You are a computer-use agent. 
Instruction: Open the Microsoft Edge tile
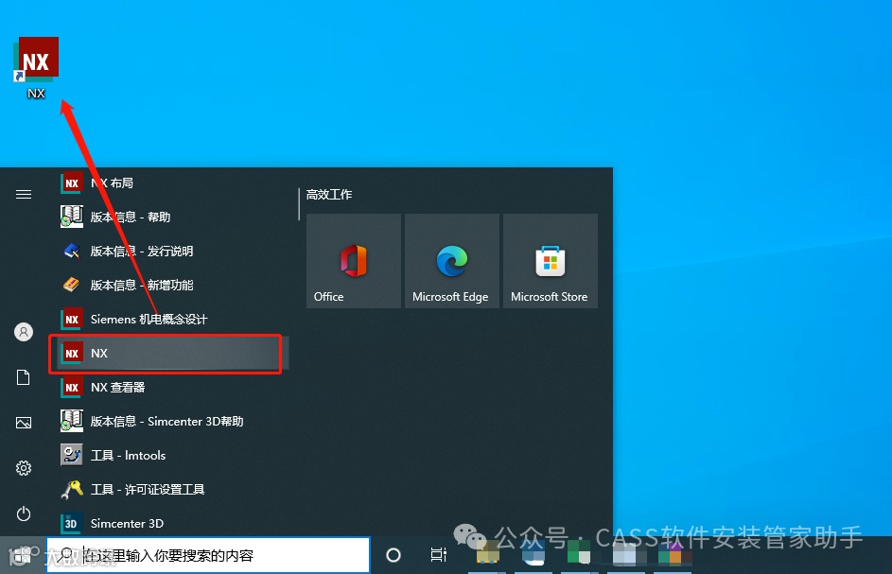click(452, 261)
